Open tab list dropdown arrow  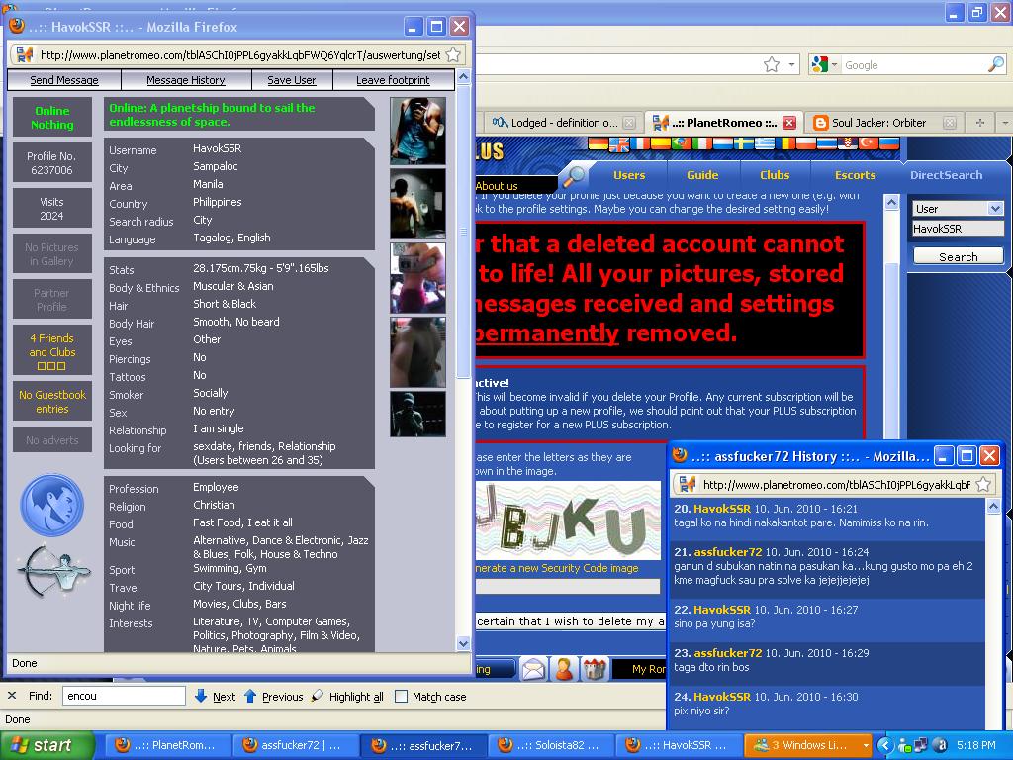click(1005, 122)
